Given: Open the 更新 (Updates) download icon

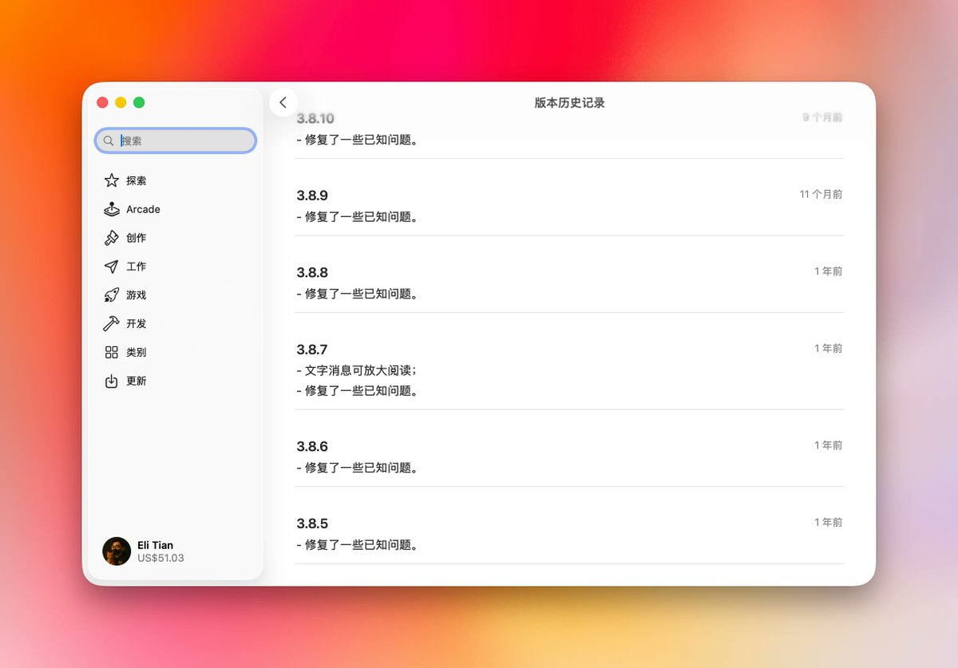Looking at the screenshot, I should click(110, 381).
